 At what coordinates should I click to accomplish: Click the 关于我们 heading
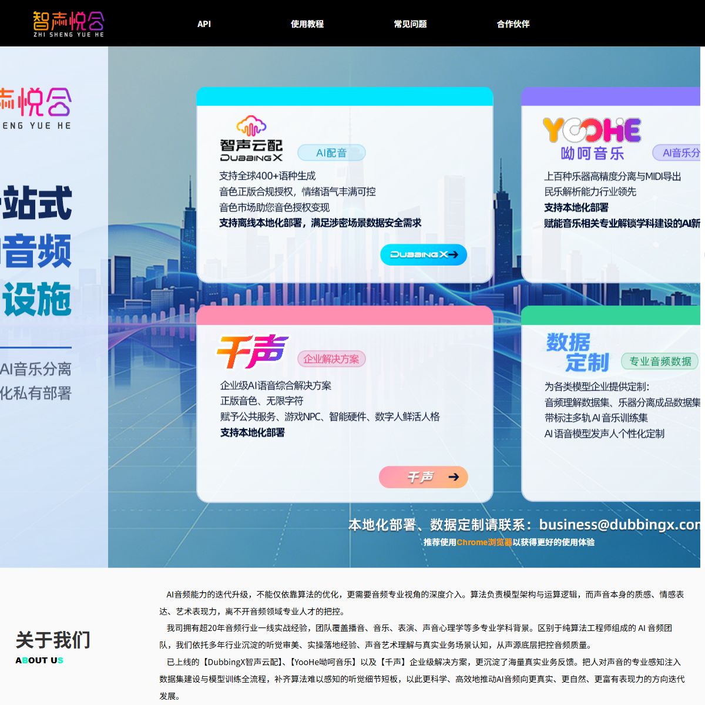pos(53,640)
